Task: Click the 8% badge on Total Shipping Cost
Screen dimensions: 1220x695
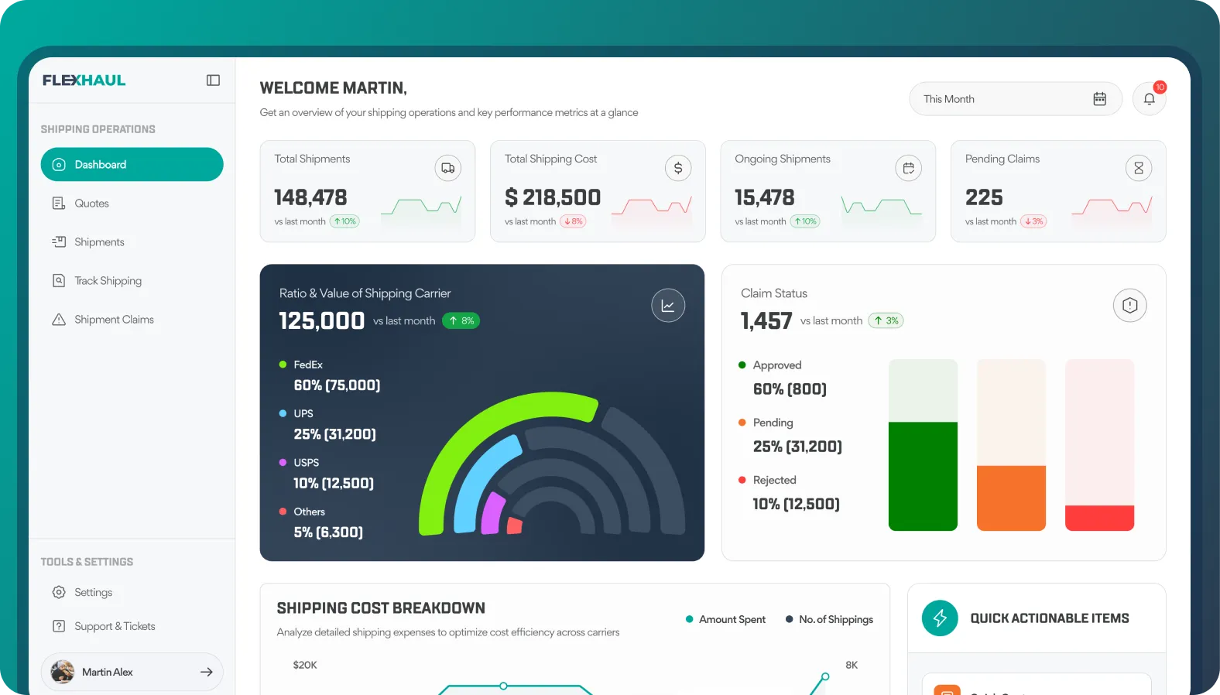Action: pyautogui.click(x=573, y=221)
